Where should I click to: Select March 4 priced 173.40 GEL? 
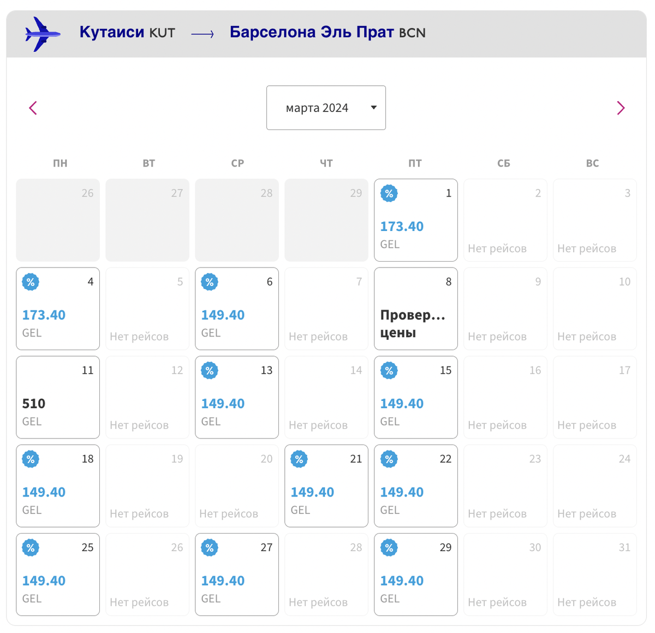pos(58,309)
